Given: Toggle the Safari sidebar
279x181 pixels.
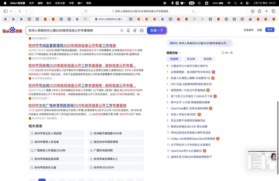Looking at the screenshot, I should [5, 11].
